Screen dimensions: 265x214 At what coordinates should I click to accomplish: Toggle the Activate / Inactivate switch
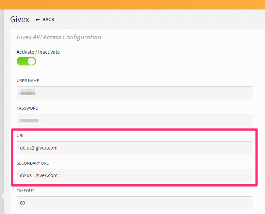[26, 61]
